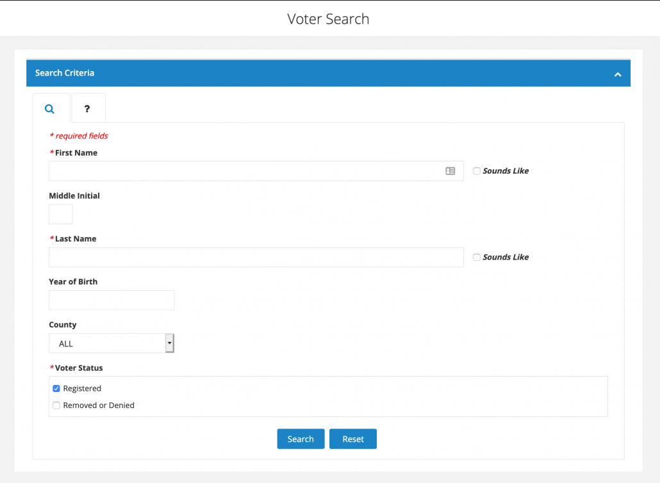Click the Voter Search page heading
The width and height of the screenshot is (660, 483).
pos(328,19)
